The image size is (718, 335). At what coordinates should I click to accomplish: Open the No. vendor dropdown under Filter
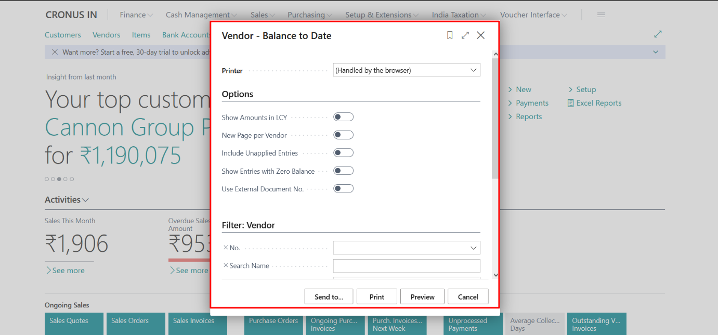473,248
